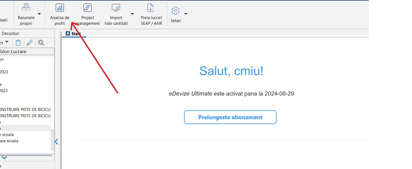Expand the Setari dropdown arrow
This screenshot has height=169, width=412.
[186, 14]
